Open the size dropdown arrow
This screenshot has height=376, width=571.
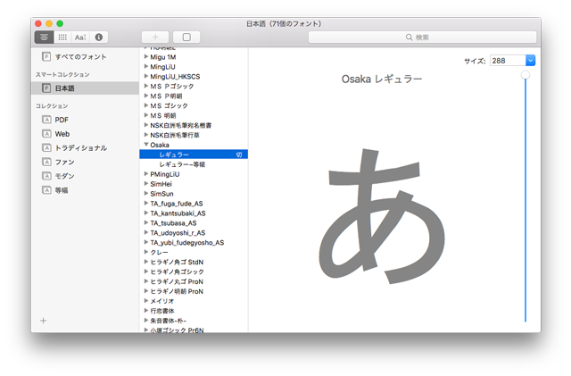(x=530, y=61)
